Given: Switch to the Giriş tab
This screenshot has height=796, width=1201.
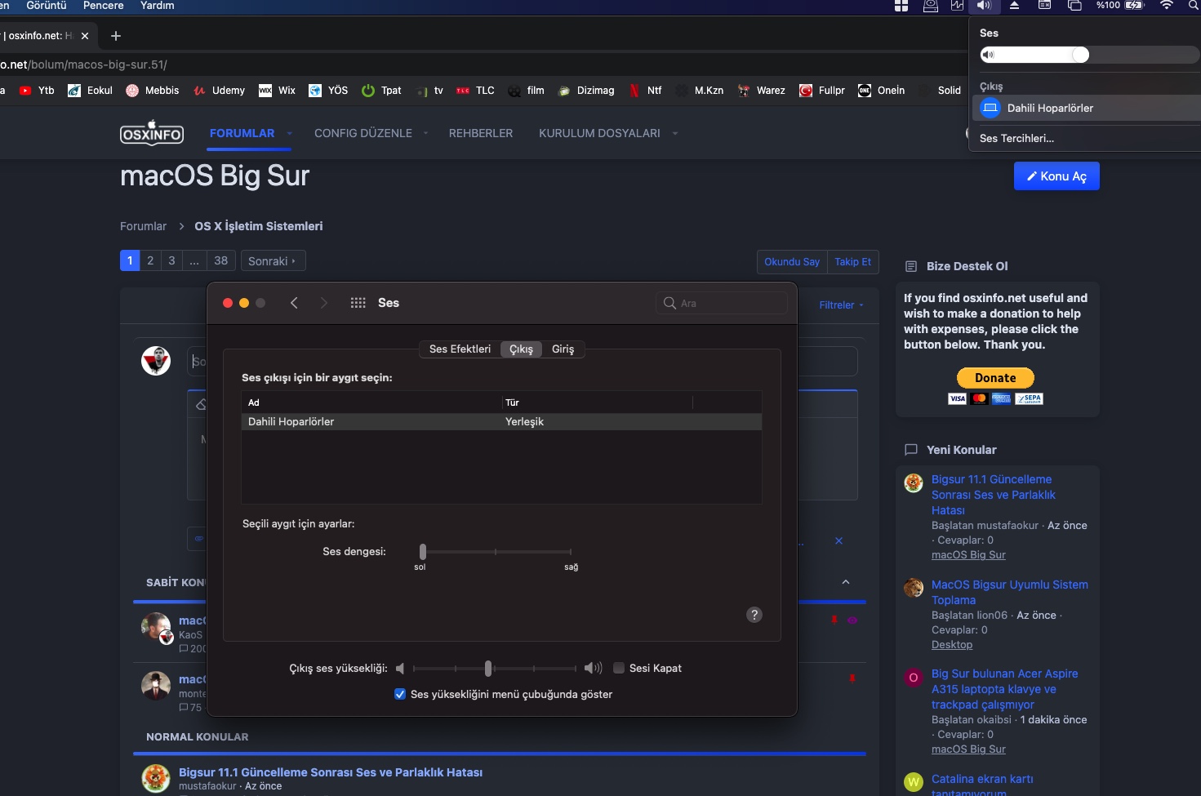Looking at the screenshot, I should pyautogui.click(x=563, y=349).
